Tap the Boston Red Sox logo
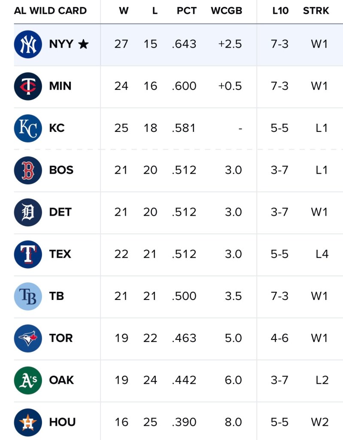 pos(28,170)
